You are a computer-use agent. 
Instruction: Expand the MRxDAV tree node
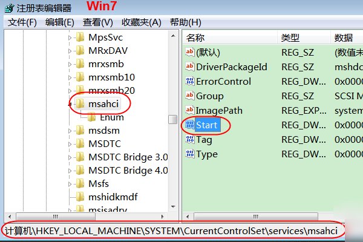[70, 51]
